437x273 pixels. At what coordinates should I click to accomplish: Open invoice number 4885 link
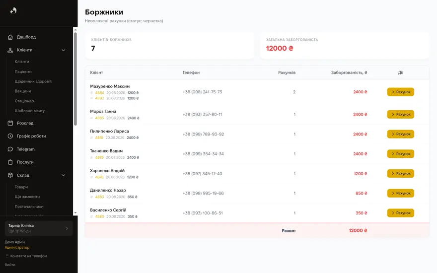pyautogui.click(x=99, y=118)
